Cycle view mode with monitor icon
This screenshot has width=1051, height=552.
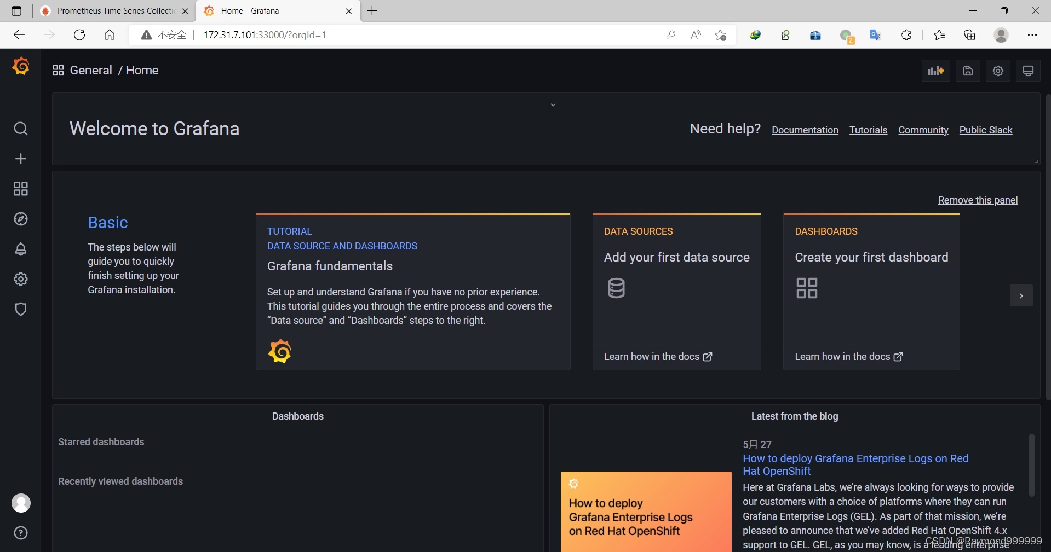[1028, 71]
